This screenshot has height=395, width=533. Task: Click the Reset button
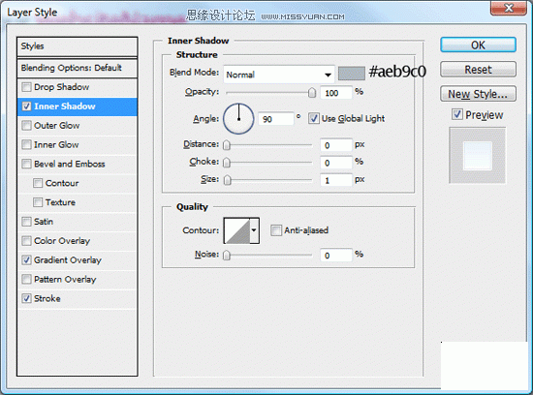point(478,70)
